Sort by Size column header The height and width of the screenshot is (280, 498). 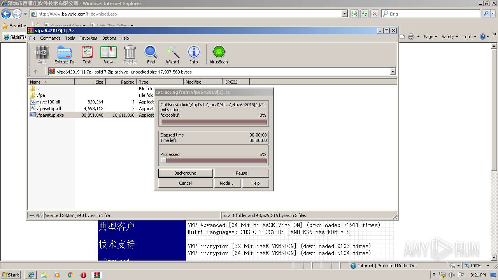click(90, 82)
